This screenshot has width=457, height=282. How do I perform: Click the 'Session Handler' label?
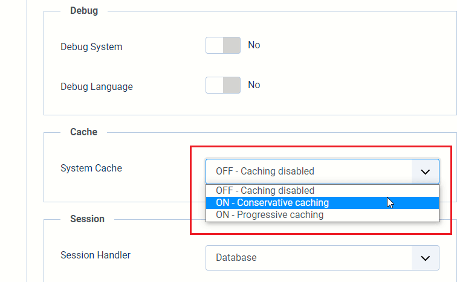pos(96,255)
